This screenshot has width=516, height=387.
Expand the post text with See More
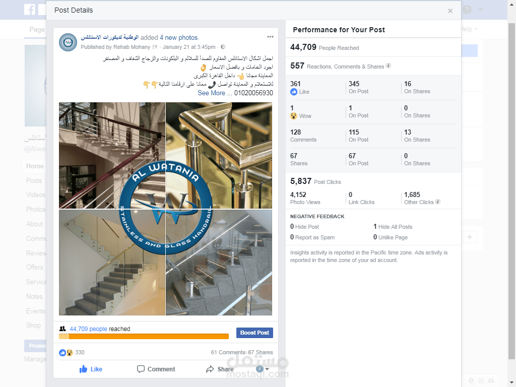[211, 93]
